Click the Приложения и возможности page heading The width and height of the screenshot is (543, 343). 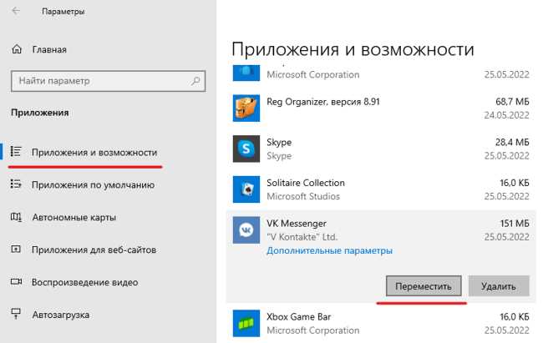pyautogui.click(x=353, y=49)
